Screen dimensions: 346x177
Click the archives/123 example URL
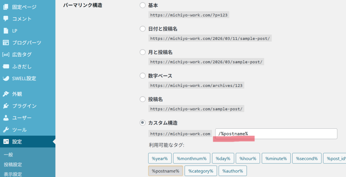tap(196, 85)
